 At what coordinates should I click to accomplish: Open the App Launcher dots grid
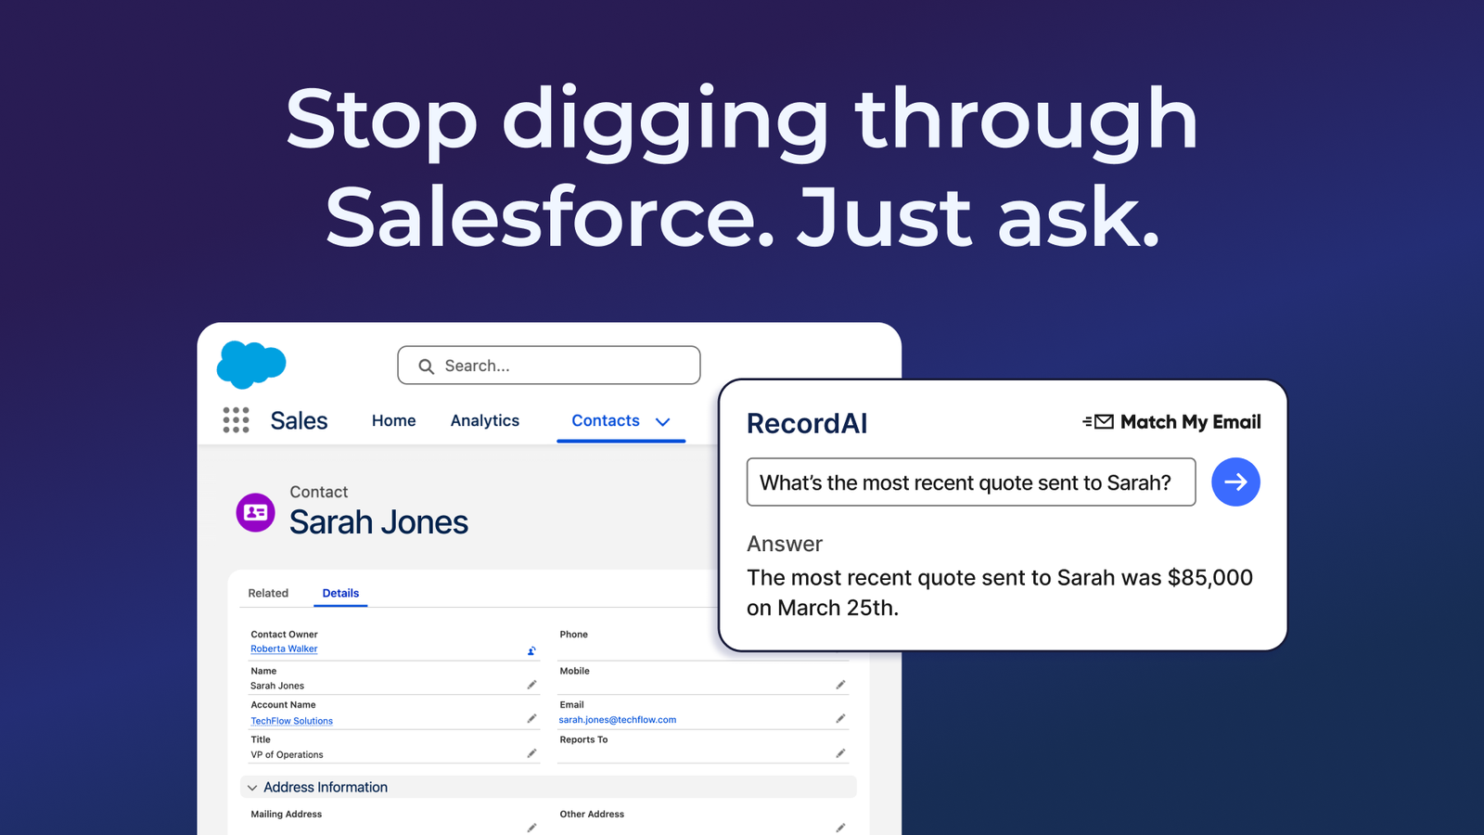[236, 420]
